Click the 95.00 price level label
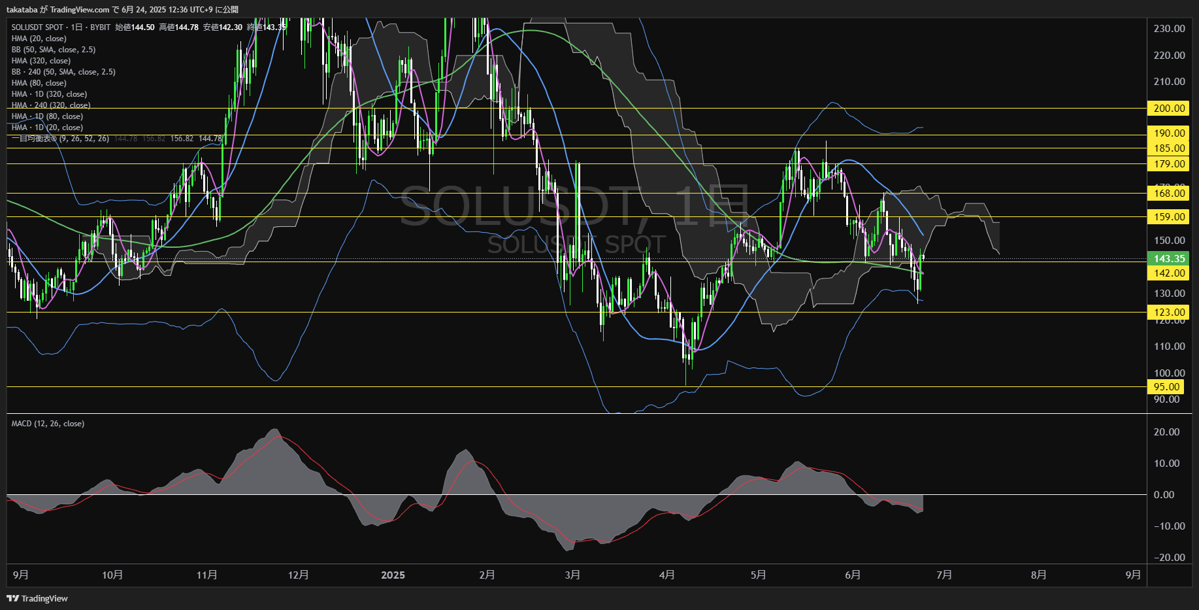This screenshot has height=610, width=1199. (1166, 387)
